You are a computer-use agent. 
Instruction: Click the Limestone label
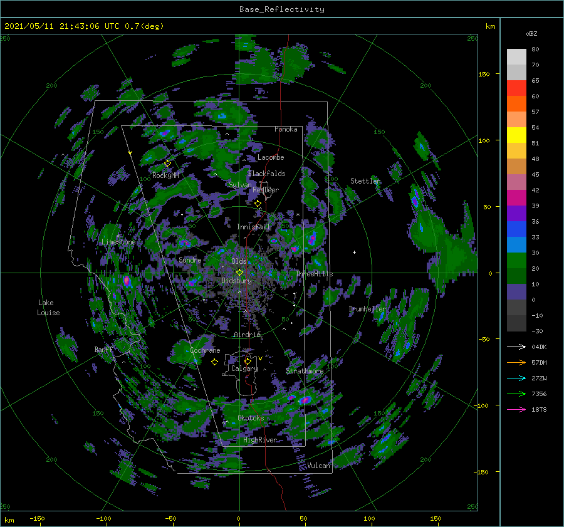pyautogui.click(x=118, y=242)
